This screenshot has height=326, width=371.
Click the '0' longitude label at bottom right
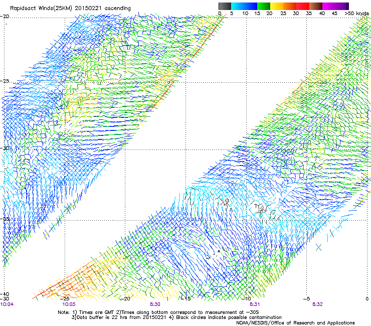367,299
